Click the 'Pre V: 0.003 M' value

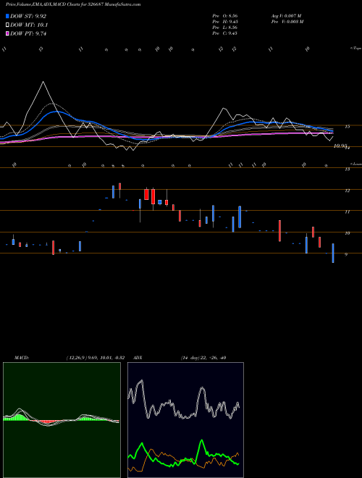[287, 22]
